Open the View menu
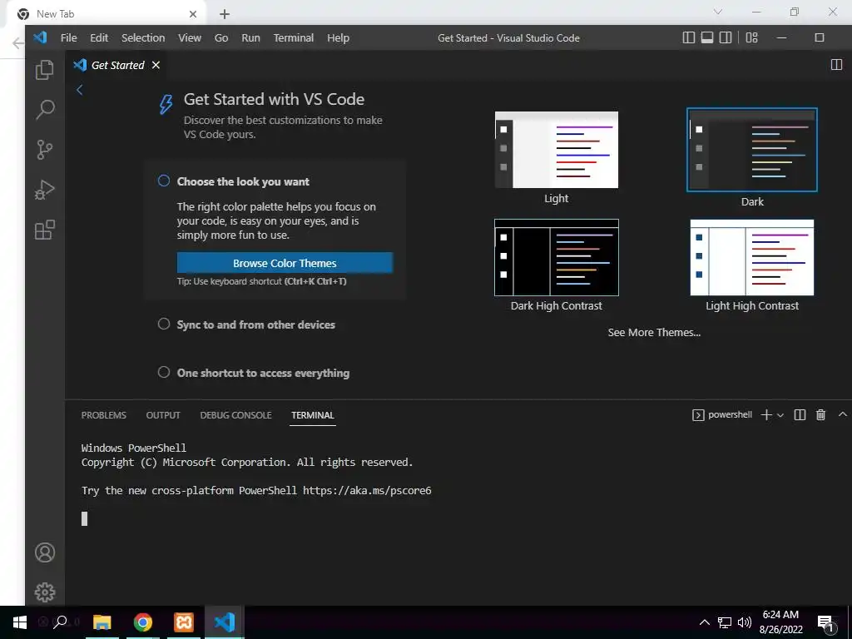The image size is (852, 639). click(190, 38)
